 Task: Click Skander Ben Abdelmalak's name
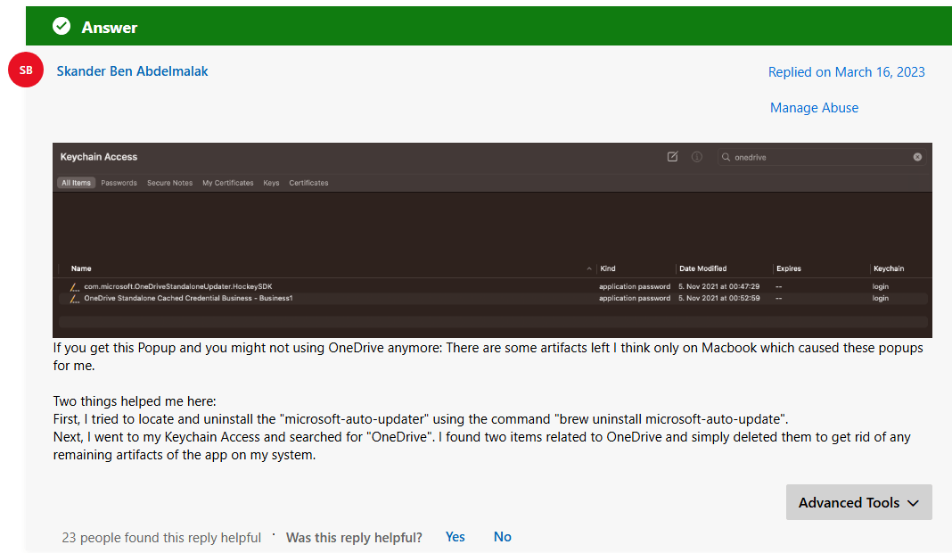point(132,70)
